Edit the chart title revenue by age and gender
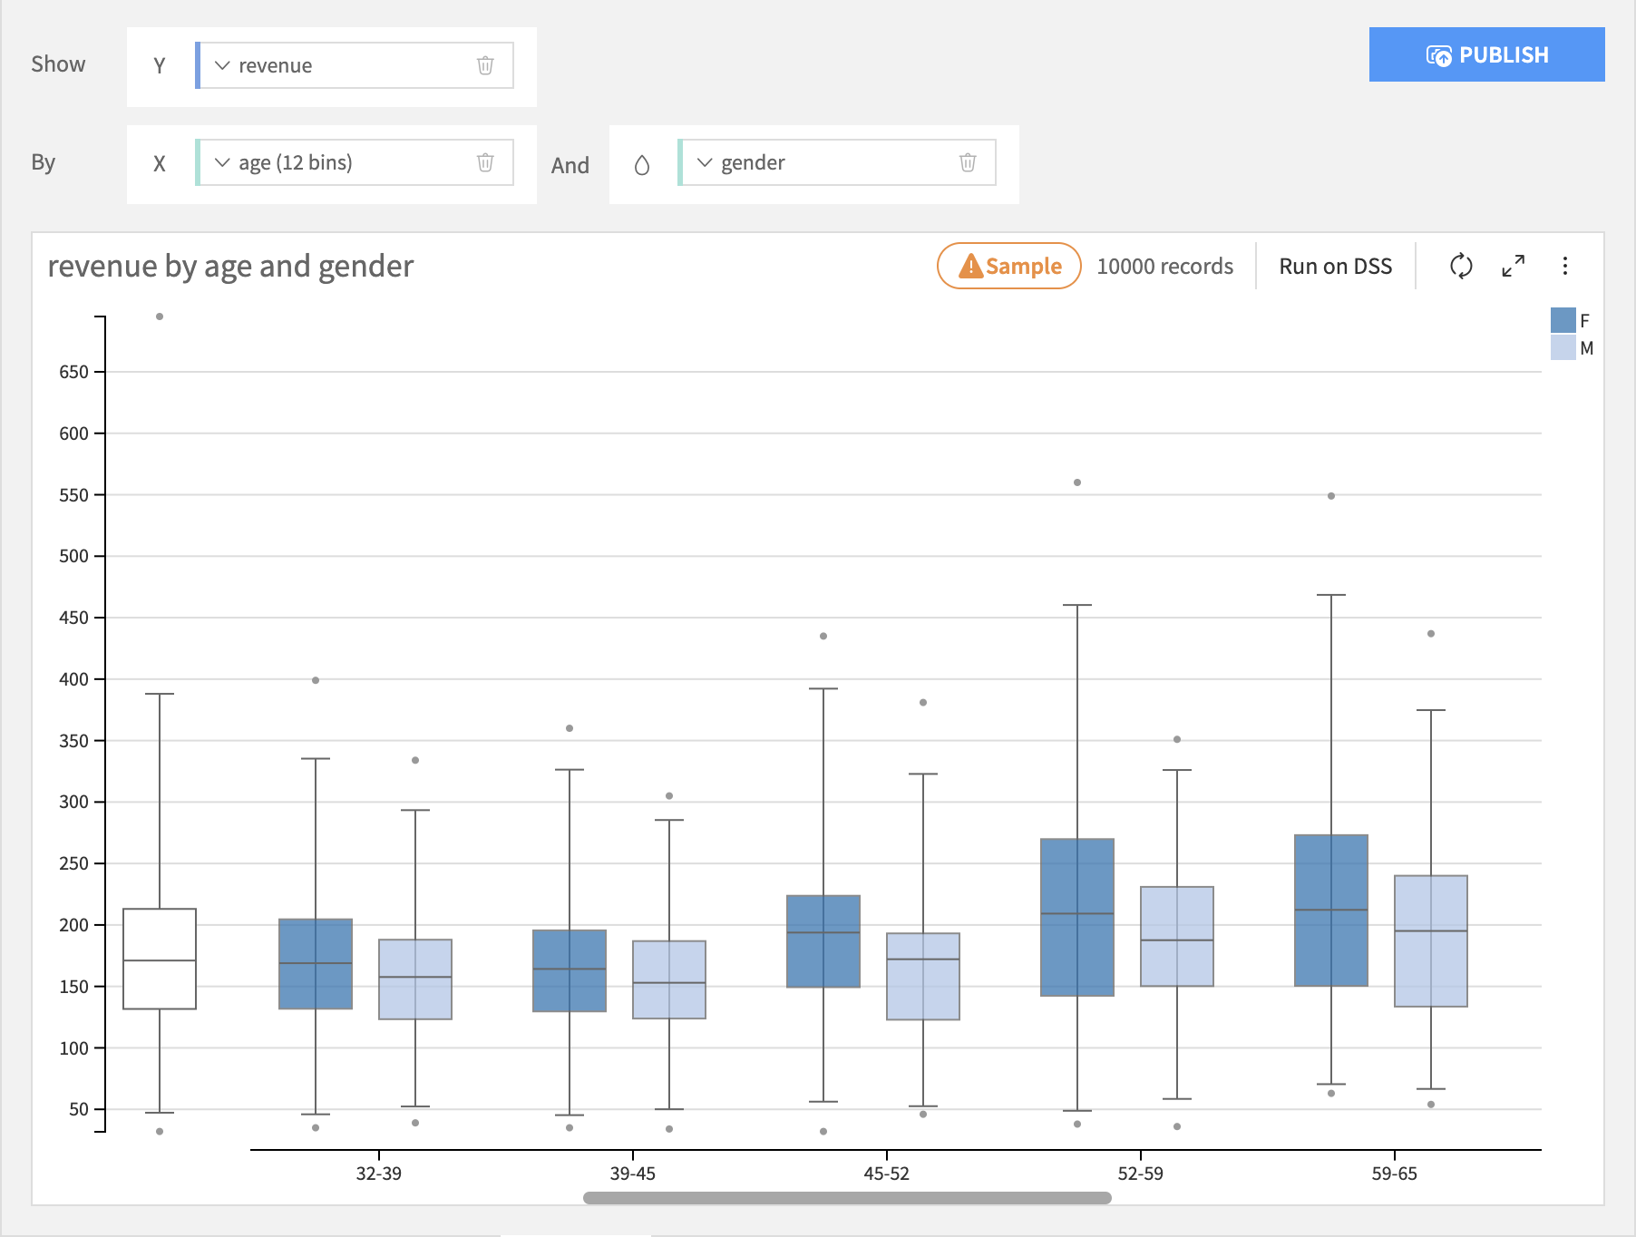Image resolution: width=1636 pixels, height=1237 pixels. [x=230, y=266]
